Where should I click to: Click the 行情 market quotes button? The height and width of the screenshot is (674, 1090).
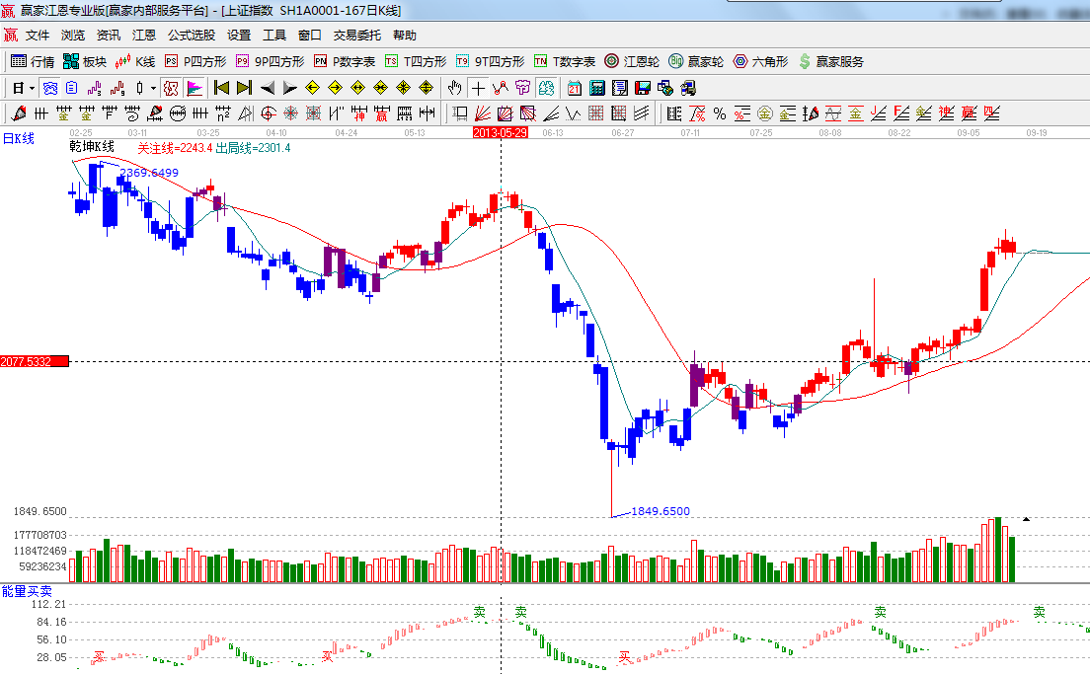(33, 61)
